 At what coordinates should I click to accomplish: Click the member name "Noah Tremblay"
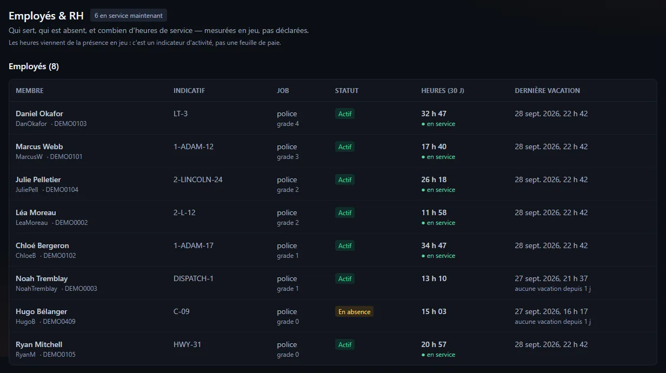pyautogui.click(x=42, y=278)
